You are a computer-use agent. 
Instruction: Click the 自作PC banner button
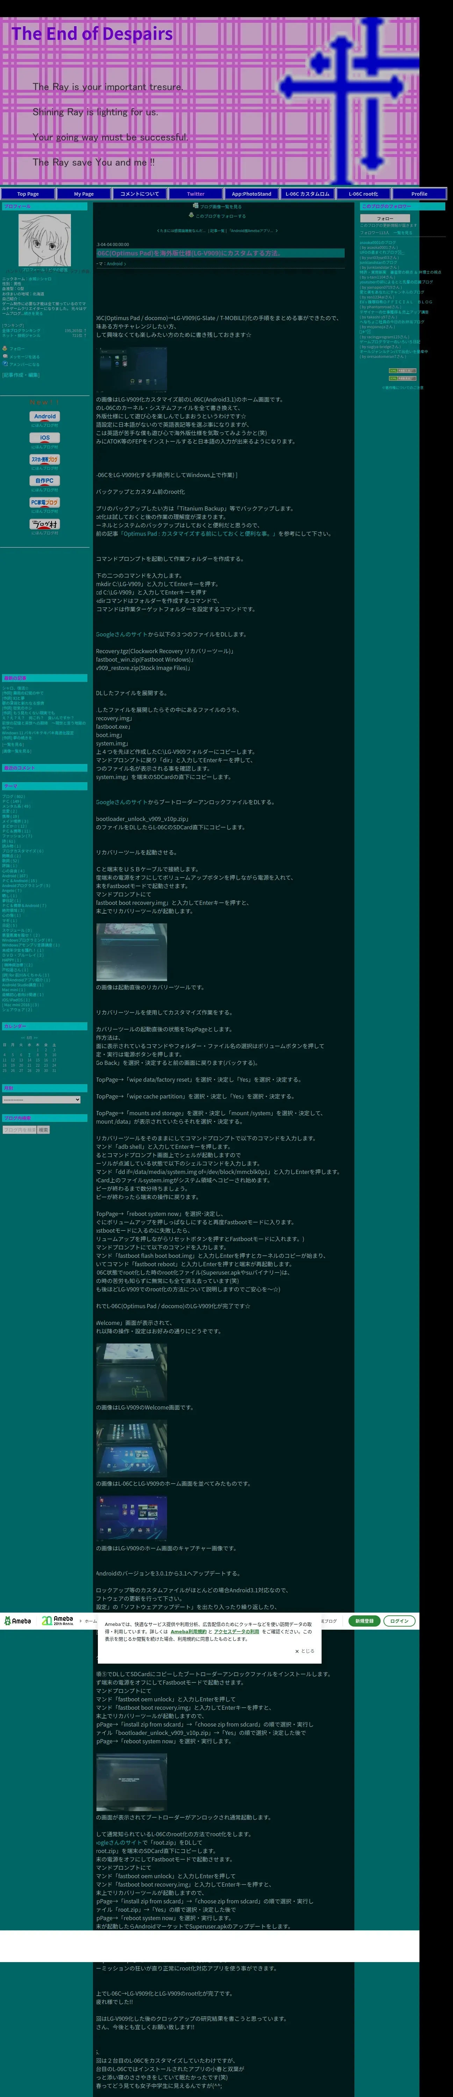click(45, 481)
